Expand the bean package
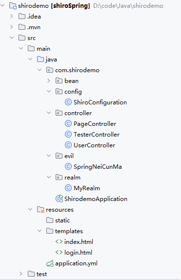Image resolution: width=181 pixels, height=280 pixels. 49,80
